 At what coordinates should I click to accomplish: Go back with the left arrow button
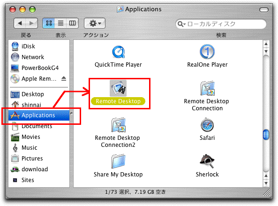click(20, 23)
